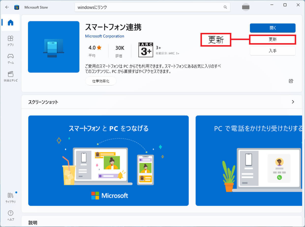
Task: Click the 年齢区分: IARC. 3+ text
Action: click(167, 53)
